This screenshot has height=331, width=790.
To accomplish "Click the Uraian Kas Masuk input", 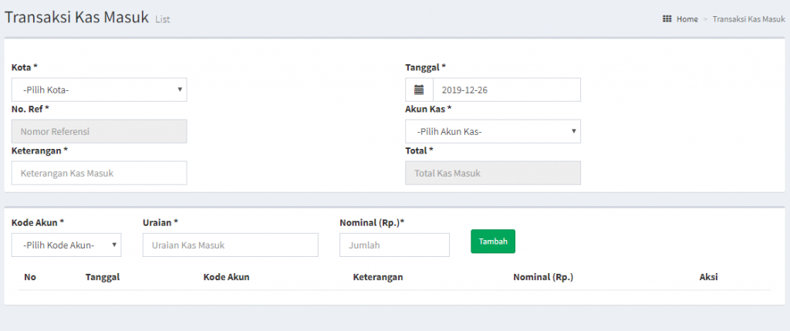I will pyautogui.click(x=230, y=245).
